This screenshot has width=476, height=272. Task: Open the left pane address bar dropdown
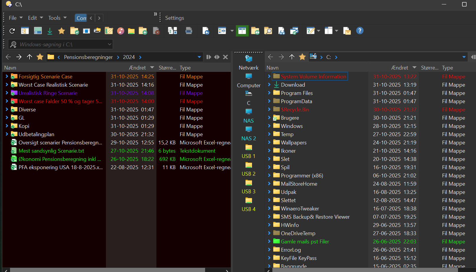pos(199,57)
